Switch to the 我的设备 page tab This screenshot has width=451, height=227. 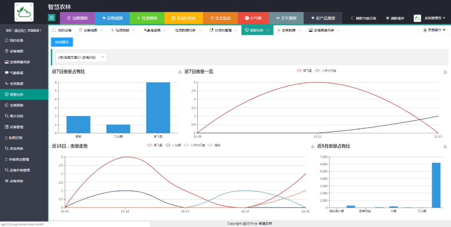click(x=62, y=30)
